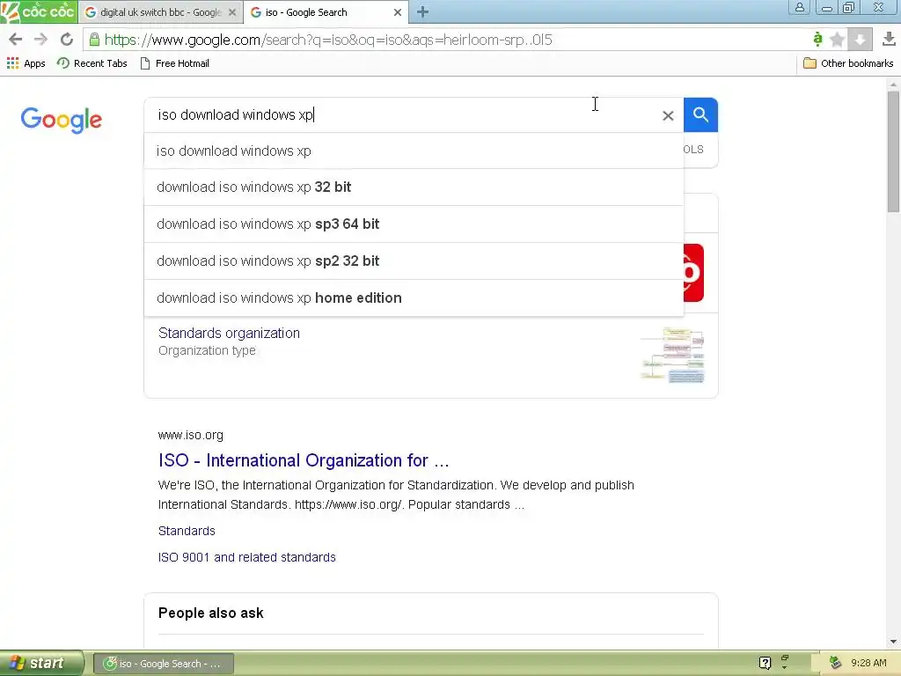
Task: Click the www.iso.org URL text
Action: click(x=190, y=435)
